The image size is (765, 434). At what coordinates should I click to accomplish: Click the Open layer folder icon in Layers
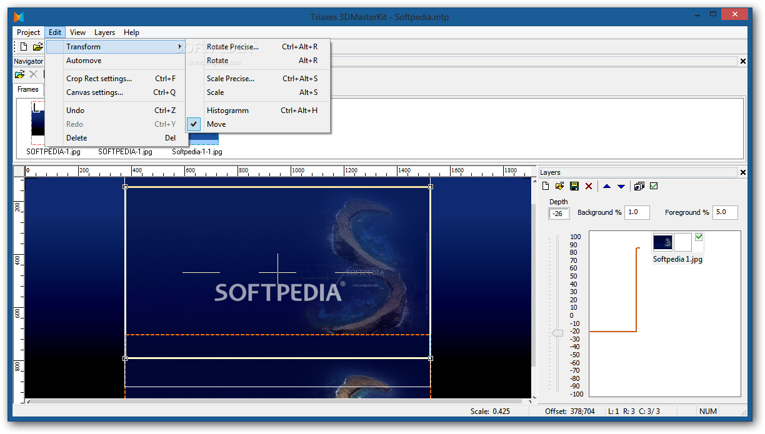pos(560,186)
